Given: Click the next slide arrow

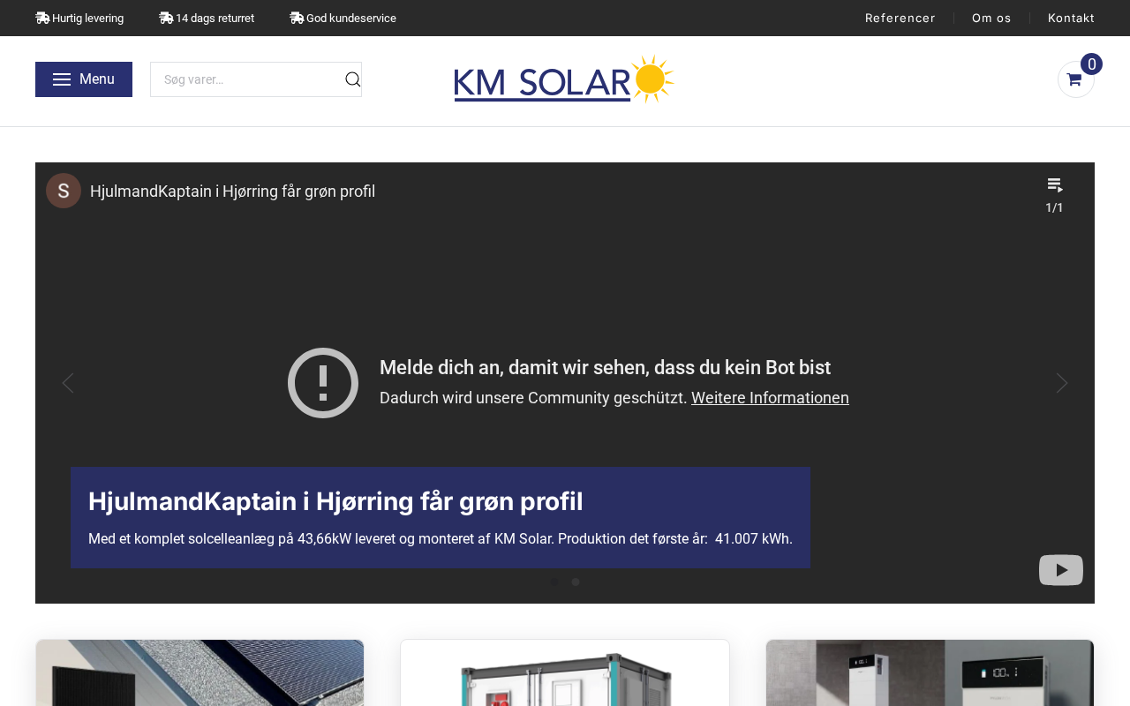Looking at the screenshot, I should pyautogui.click(x=1062, y=383).
